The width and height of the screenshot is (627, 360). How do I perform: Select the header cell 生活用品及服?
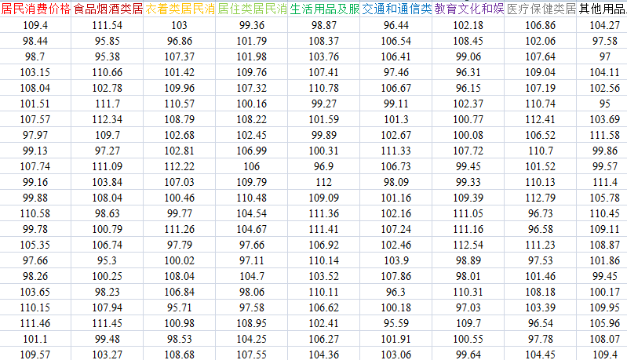pyautogui.click(x=324, y=9)
